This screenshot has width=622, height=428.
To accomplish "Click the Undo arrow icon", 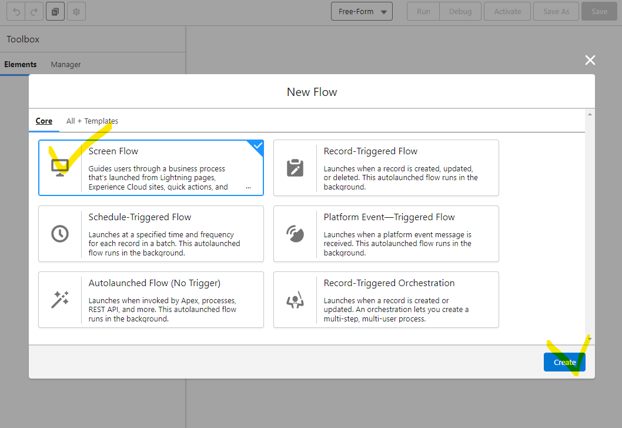I will pyautogui.click(x=16, y=12).
